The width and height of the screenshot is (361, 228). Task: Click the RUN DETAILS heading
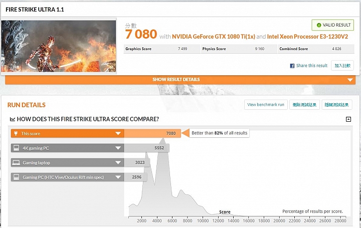[27, 105]
